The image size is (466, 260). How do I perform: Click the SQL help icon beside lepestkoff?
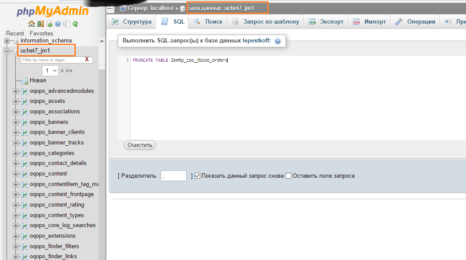[x=278, y=41]
